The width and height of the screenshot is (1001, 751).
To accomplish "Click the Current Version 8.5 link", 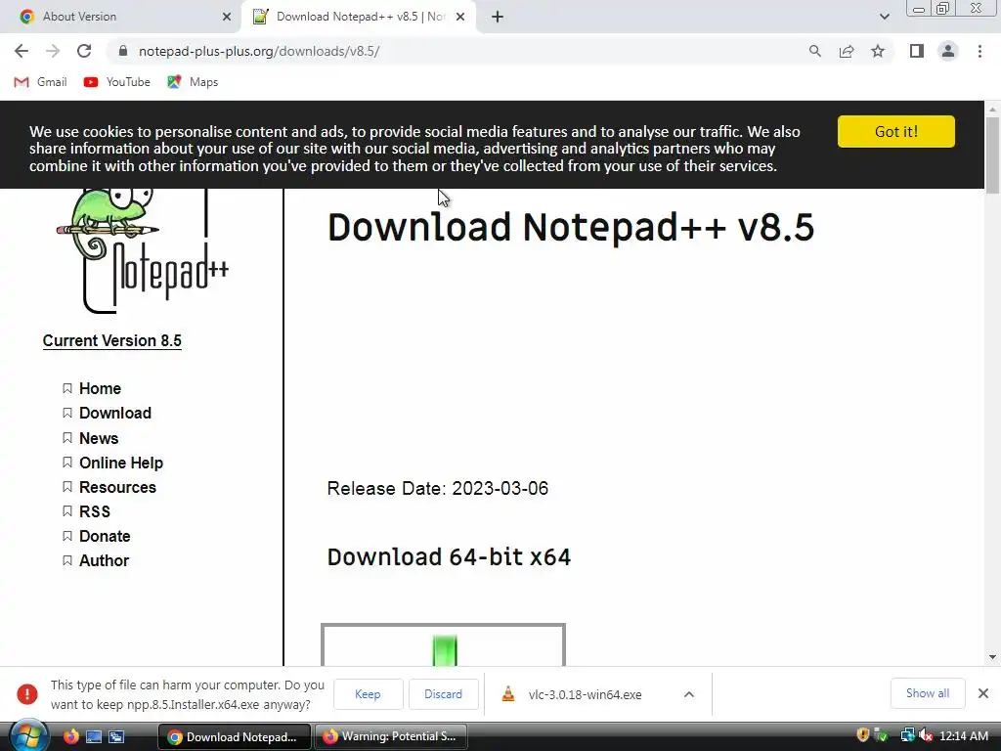I will pyautogui.click(x=112, y=341).
